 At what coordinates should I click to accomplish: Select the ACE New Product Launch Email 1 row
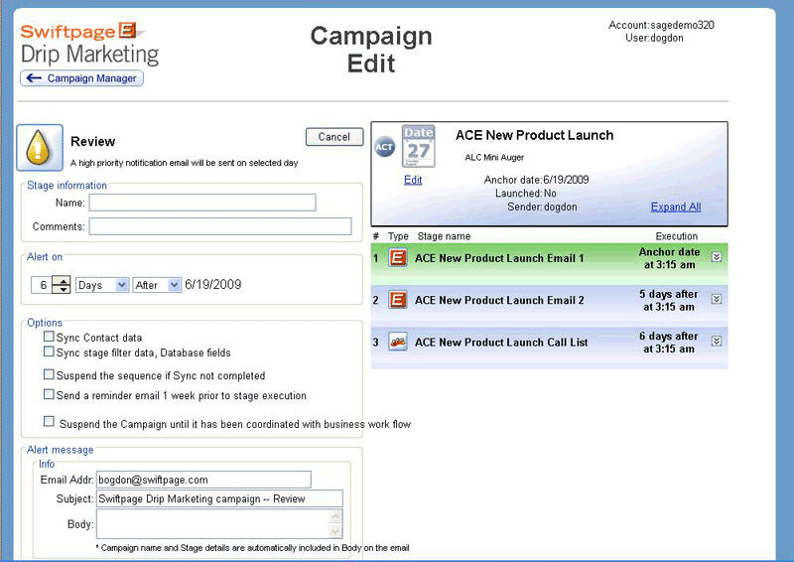pyautogui.click(x=550, y=263)
